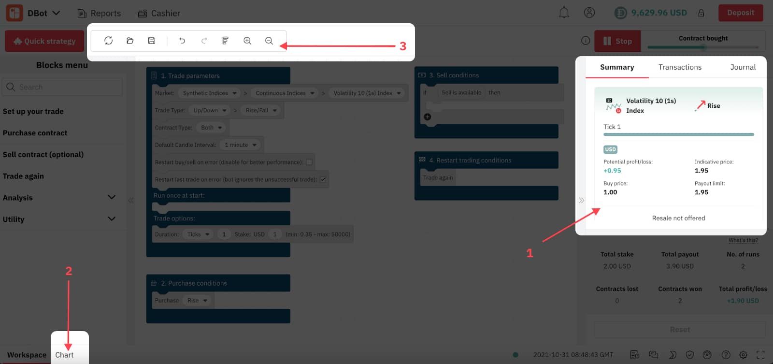Redo the last undone action
The width and height of the screenshot is (773, 364).
(204, 41)
